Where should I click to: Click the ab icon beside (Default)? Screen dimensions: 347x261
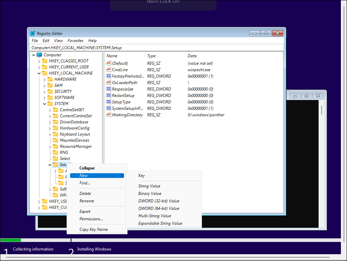[108, 63]
